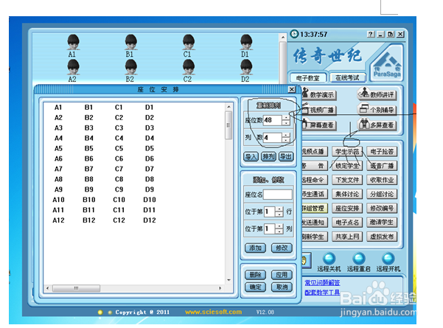Click the 电子点名 roll call button

coord(347,223)
